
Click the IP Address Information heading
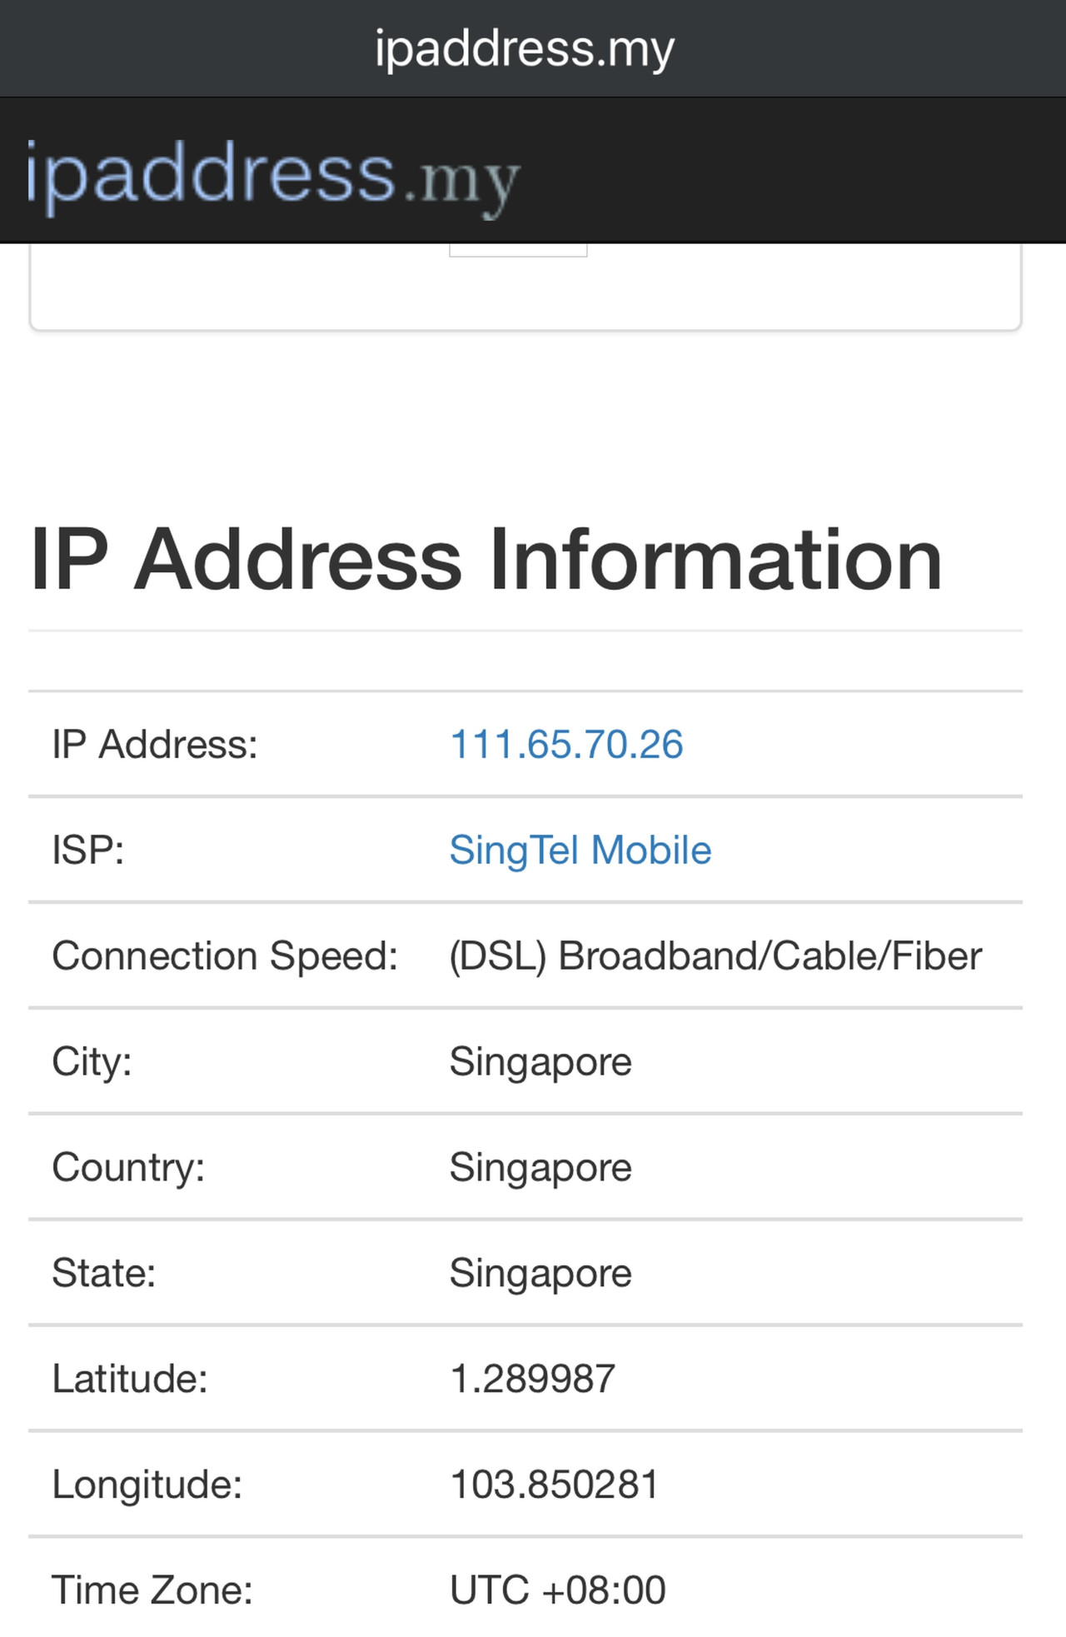[486, 559]
